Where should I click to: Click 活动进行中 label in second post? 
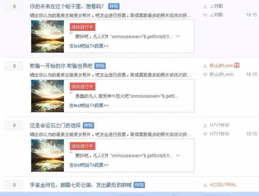click(83, 87)
